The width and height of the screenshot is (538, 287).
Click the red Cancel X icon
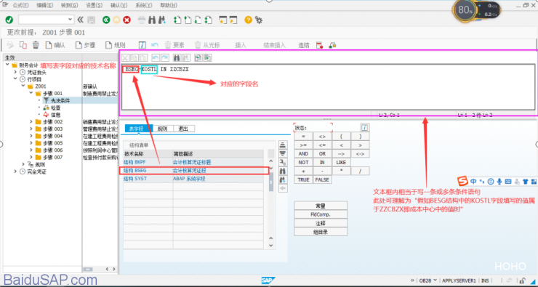[127, 20]
